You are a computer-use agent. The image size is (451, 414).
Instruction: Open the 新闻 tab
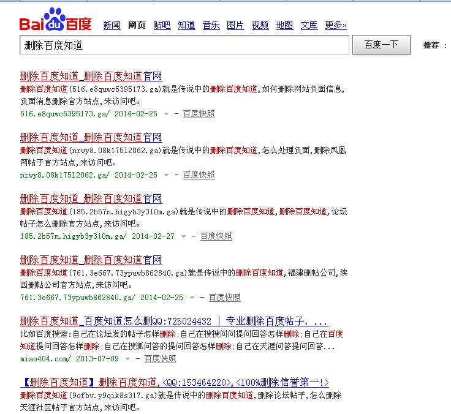(x=112, y=25)
